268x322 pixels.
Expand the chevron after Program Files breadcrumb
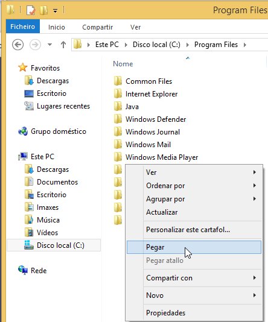245,45
